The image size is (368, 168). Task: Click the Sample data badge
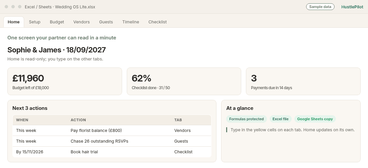(x=320, y=7)
